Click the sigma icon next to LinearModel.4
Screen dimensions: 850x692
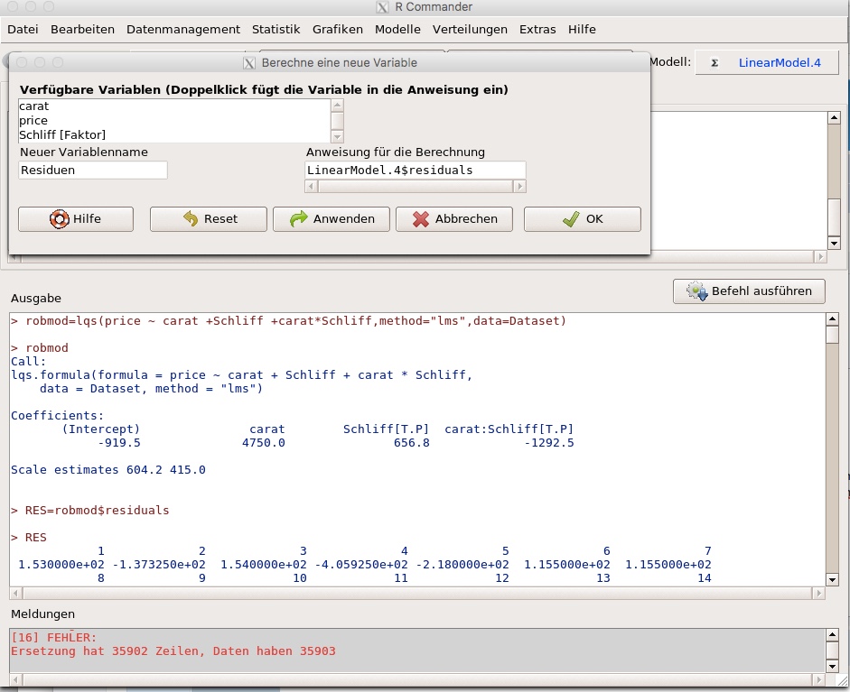tap(715, 63)
